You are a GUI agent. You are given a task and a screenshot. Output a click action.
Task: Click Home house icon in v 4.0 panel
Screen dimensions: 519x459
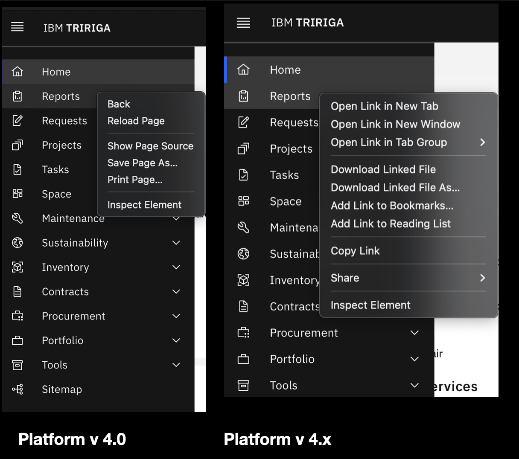pos(17,71)
